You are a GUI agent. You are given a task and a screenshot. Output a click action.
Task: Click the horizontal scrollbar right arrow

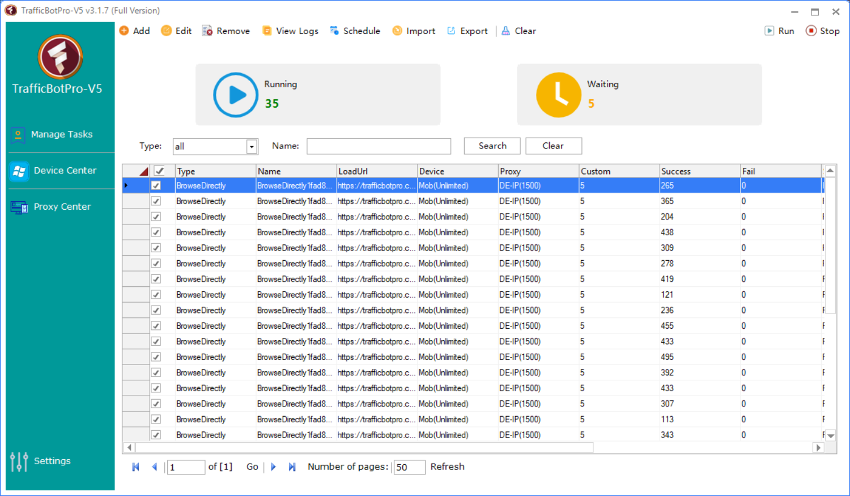[x=818, y=448]
